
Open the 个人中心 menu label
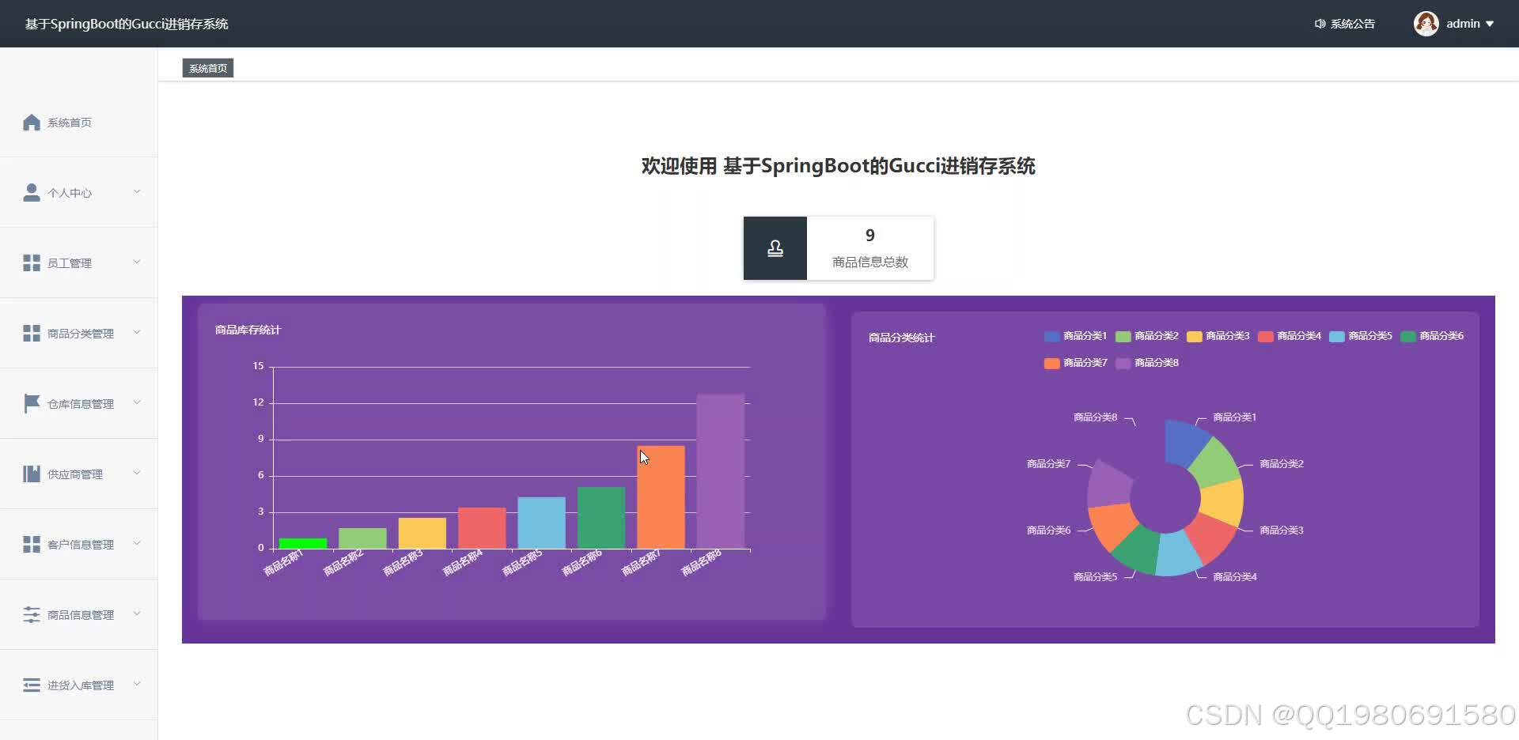point(70,193)
